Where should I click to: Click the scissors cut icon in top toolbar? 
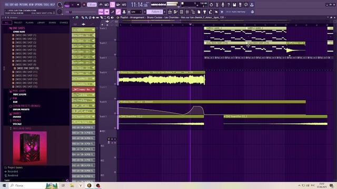coord(217,5)
